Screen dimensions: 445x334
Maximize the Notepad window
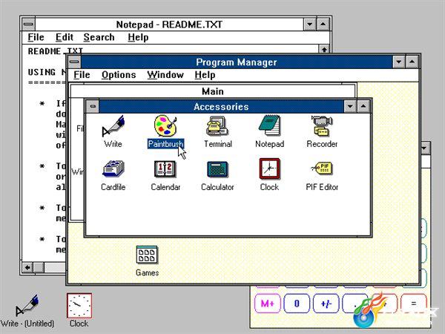[x=323, y=24]
